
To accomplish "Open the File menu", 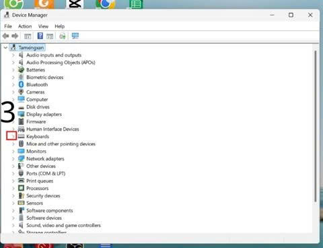I will (8, 26).
